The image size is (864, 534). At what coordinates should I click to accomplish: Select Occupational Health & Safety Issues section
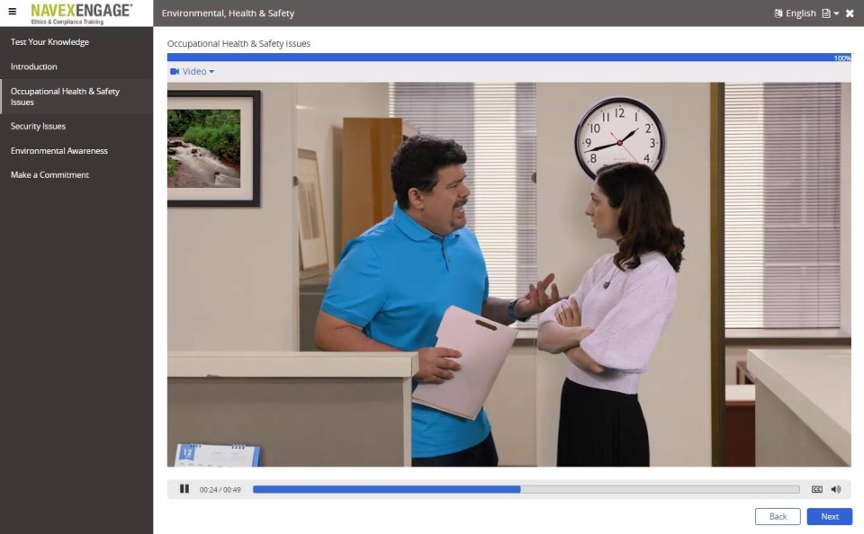76,96
